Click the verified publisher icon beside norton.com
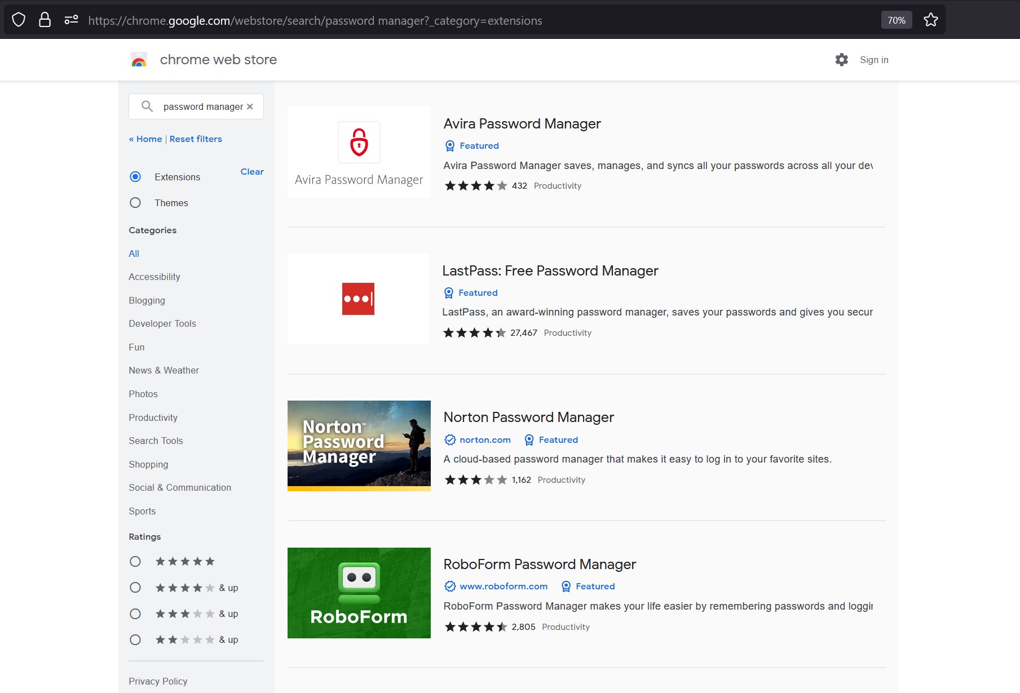Screen dimensions: 1020x693 coord(449,439)
